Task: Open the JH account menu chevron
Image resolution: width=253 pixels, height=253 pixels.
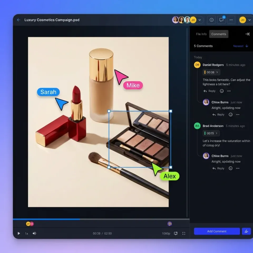Action: click(x=249, y=20)
